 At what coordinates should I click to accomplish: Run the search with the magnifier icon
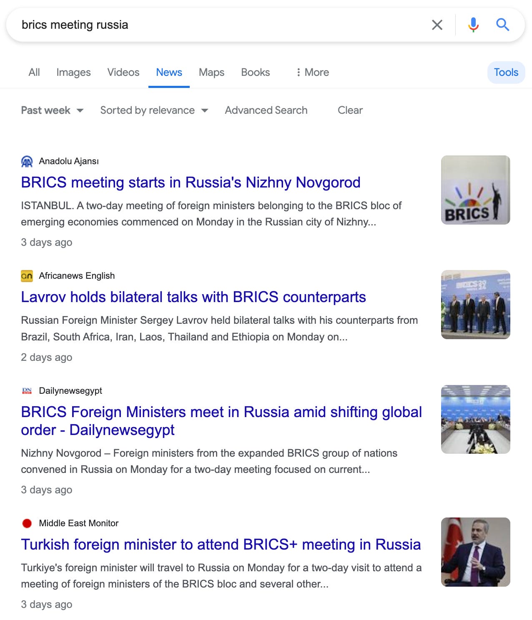(503, 25)
